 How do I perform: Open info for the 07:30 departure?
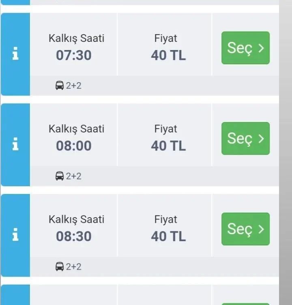(x=15, y=54)
